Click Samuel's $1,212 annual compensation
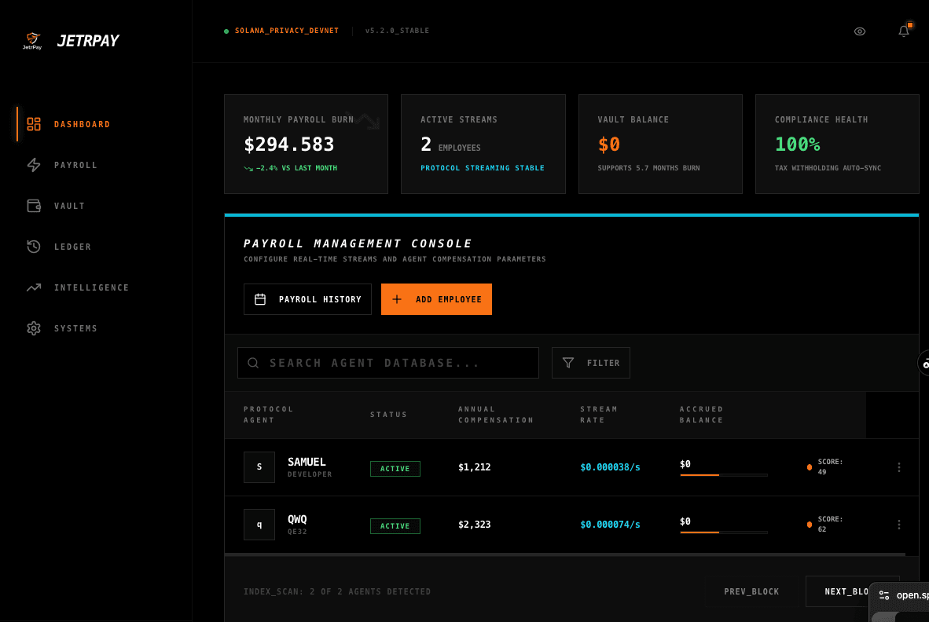The image size is (929, 622). (x=474, y=467)
